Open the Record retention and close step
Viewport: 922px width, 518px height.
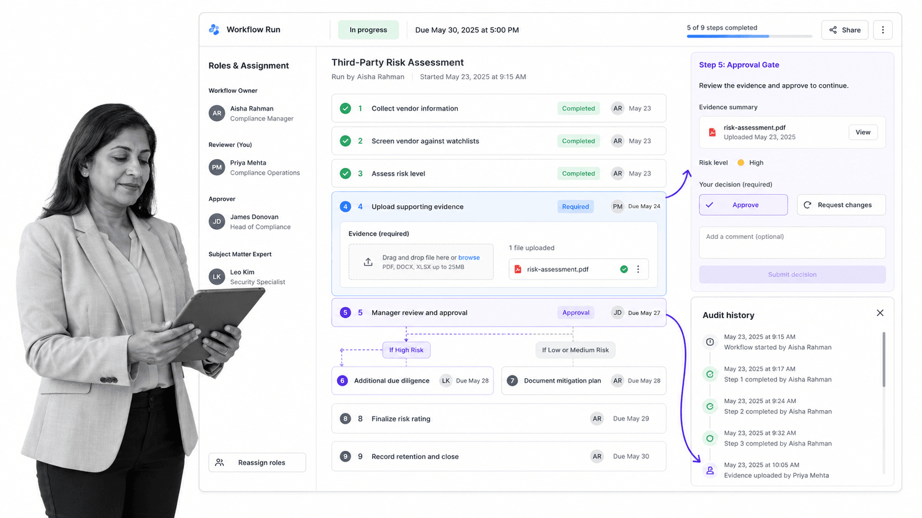point(498,456)
